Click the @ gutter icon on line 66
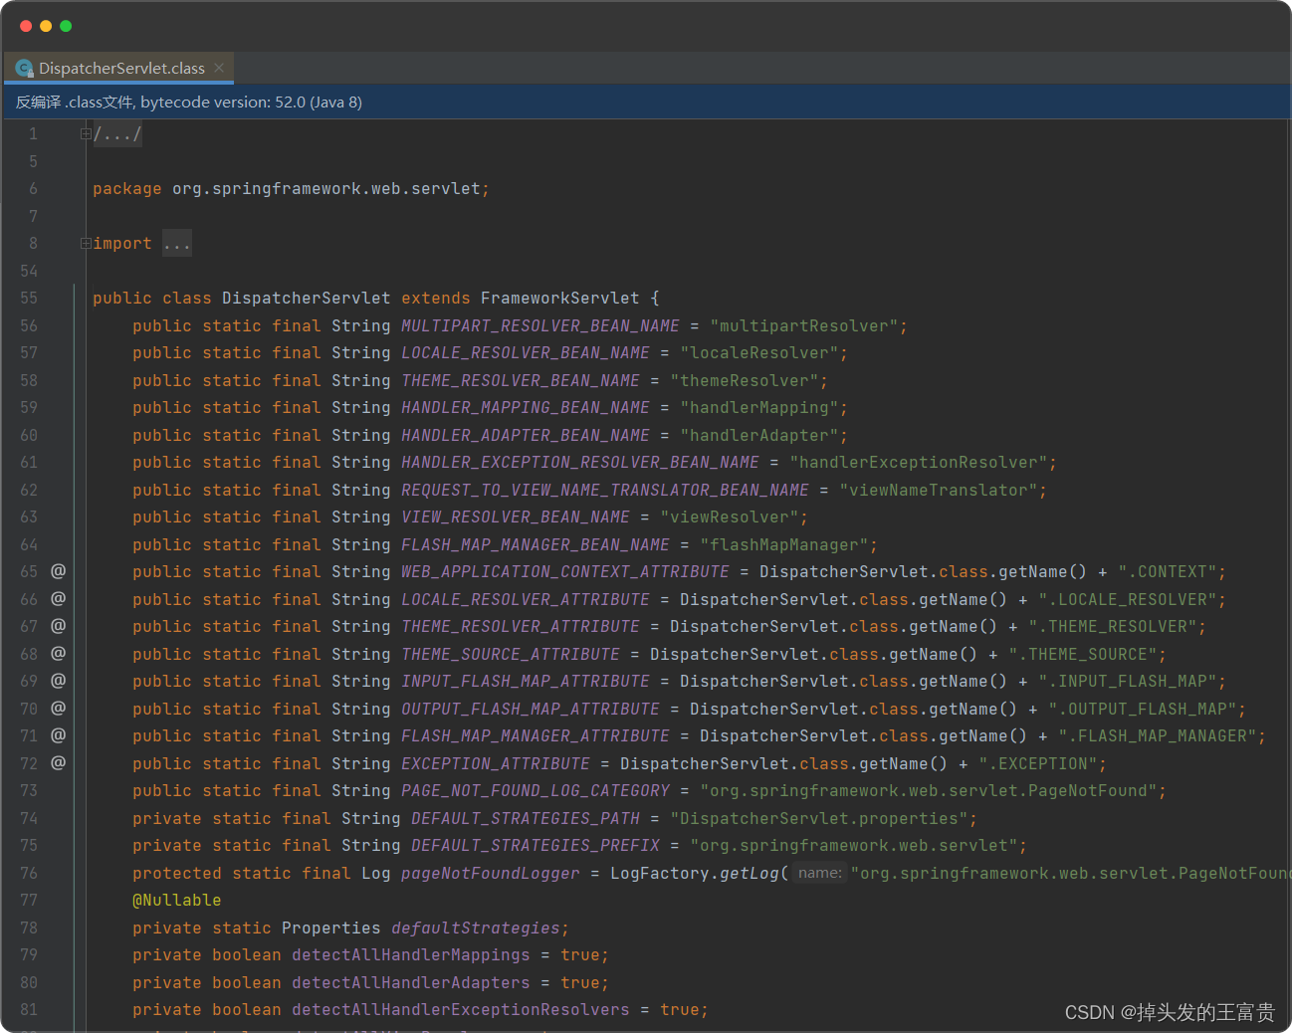 tap(59, 599)
